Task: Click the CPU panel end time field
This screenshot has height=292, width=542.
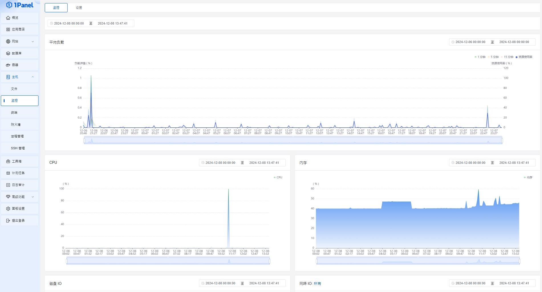Action: coord(264,163)
